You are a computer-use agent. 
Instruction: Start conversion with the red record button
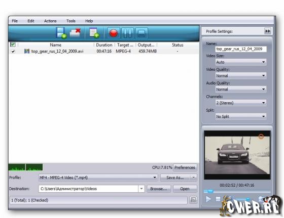click(x=114, y=33)
